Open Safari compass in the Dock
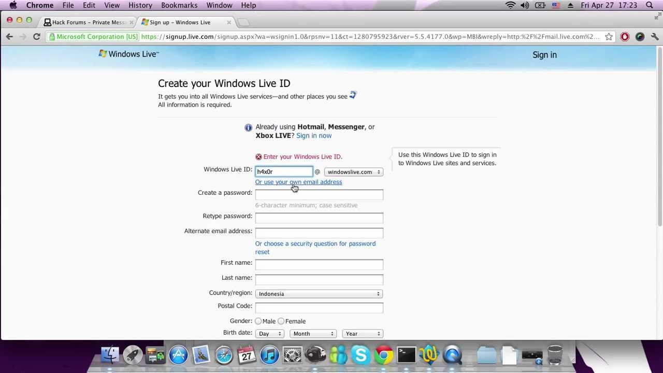This screenshot has height=373, width=663. (224, 355)
